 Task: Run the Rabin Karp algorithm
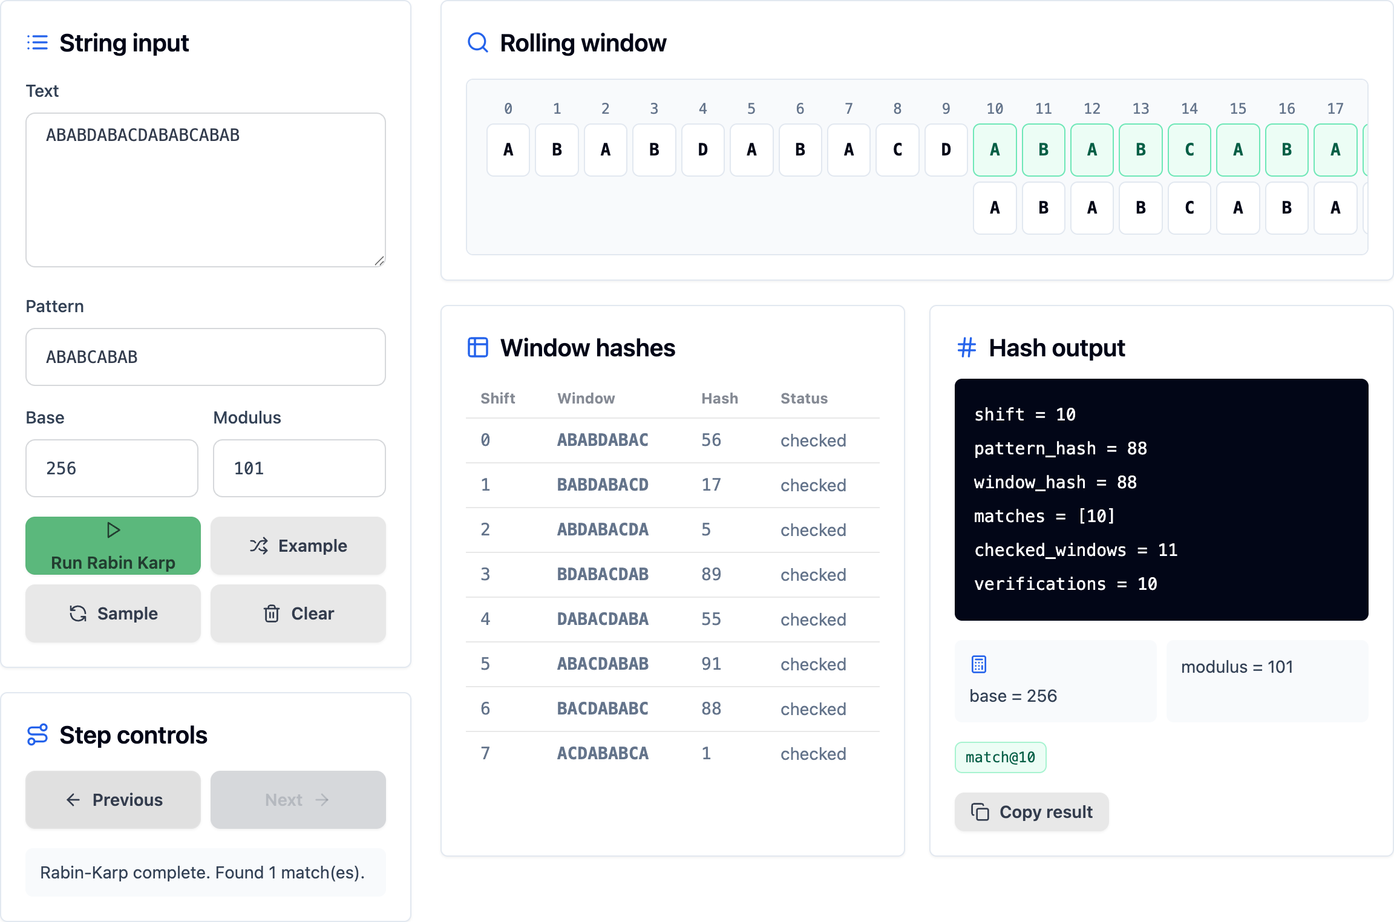pos(113,546)
